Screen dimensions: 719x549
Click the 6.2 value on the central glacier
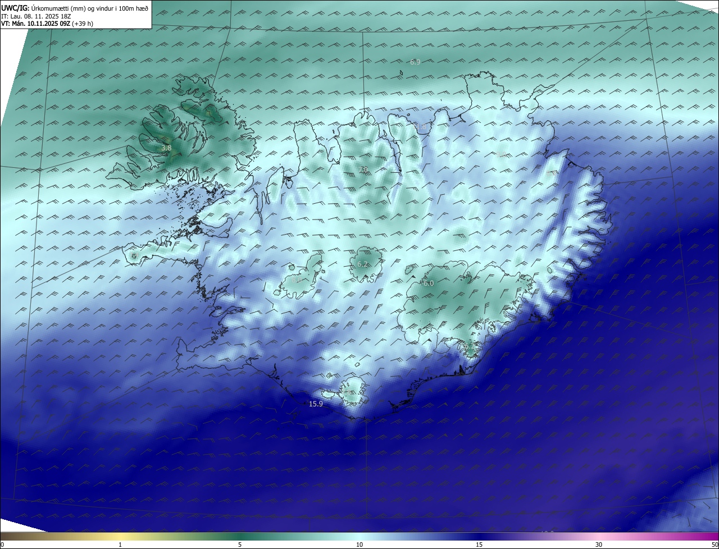tap(362, 264)
